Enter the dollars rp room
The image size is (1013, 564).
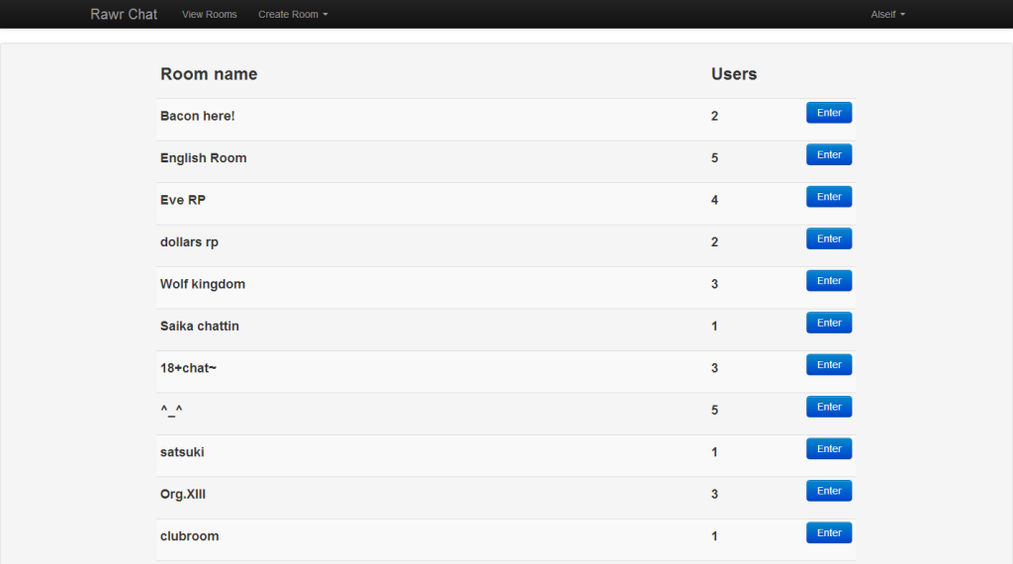(x=829, y=238)
